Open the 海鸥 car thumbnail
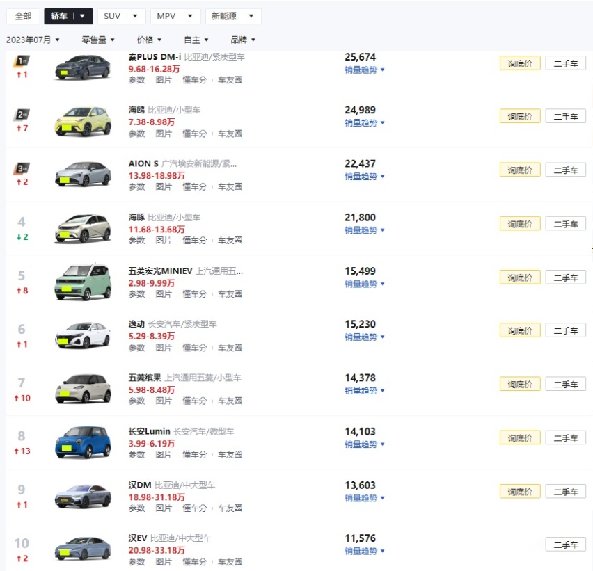Screen dimensions: 593x571 (x=83, y=121)
